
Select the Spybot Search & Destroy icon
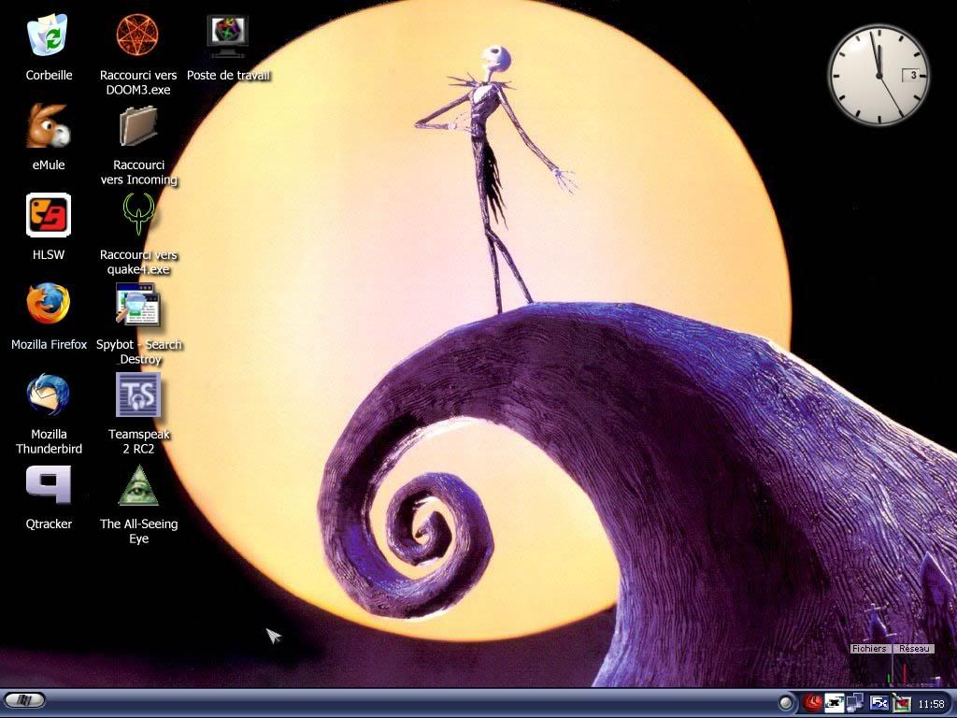click(x=138, y=305)
